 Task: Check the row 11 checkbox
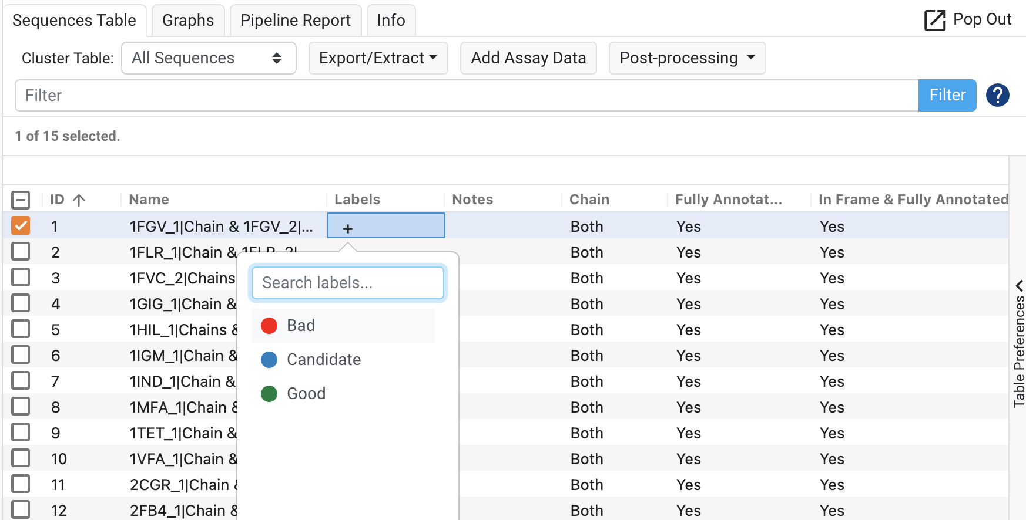(21, 484)
